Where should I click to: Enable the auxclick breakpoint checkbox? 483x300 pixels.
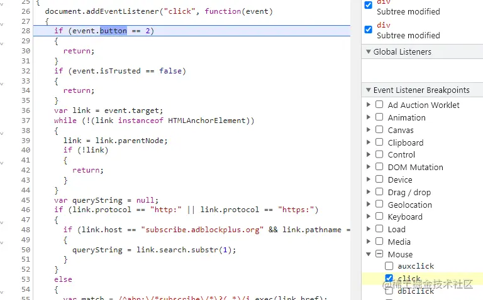pyautogui.click(x=389, y=265)
